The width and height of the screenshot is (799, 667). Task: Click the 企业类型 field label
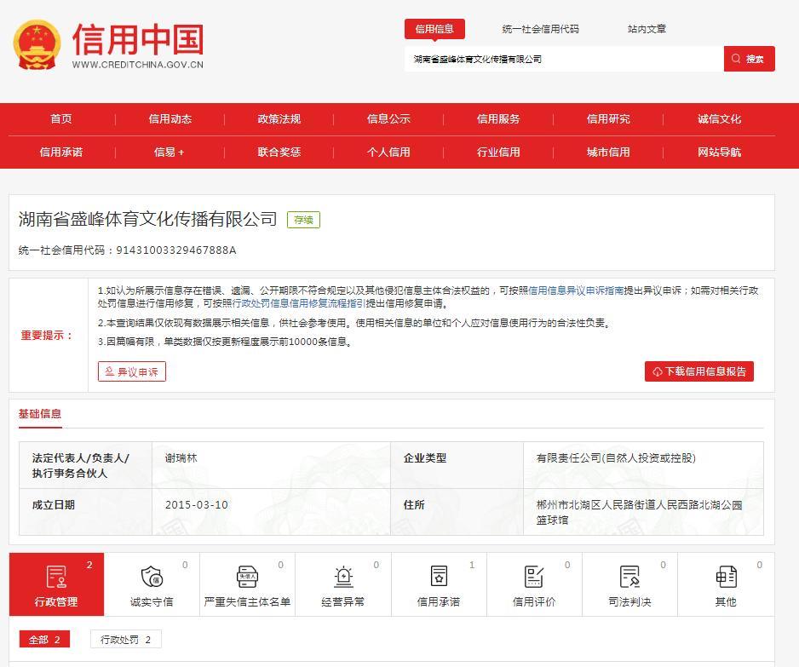[425, 458]
